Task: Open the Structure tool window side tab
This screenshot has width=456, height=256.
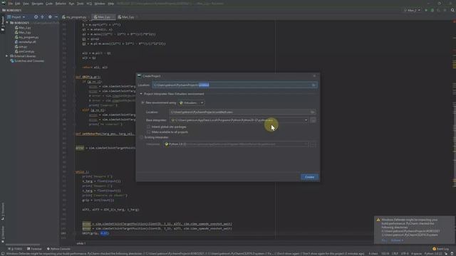Action: coord(3,212)
